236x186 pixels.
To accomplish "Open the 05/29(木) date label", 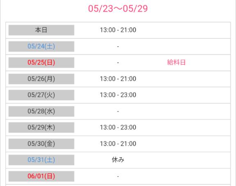I will coord(41,128).
